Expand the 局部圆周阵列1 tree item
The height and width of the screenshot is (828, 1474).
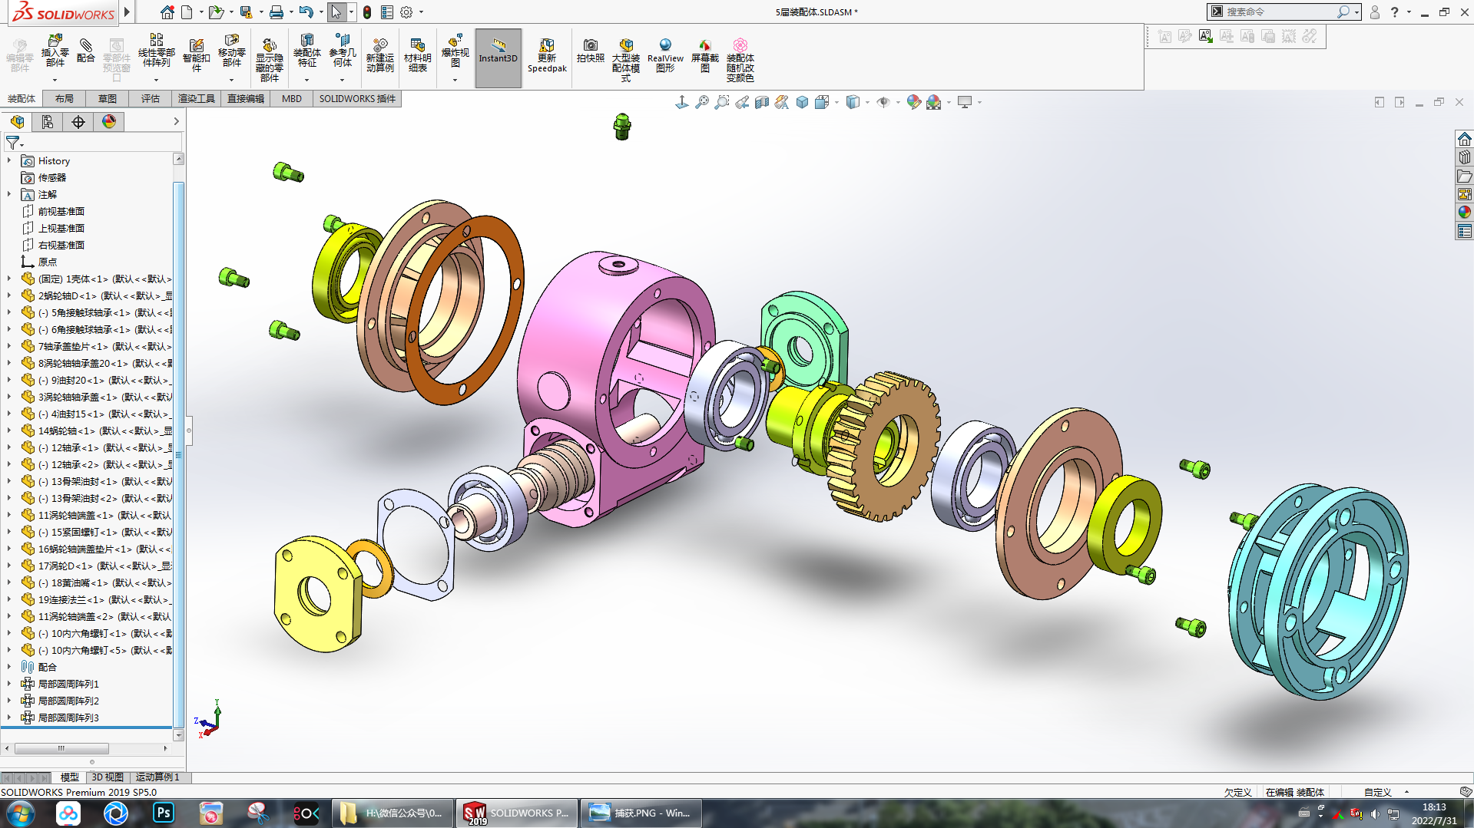tap(9, 684)
